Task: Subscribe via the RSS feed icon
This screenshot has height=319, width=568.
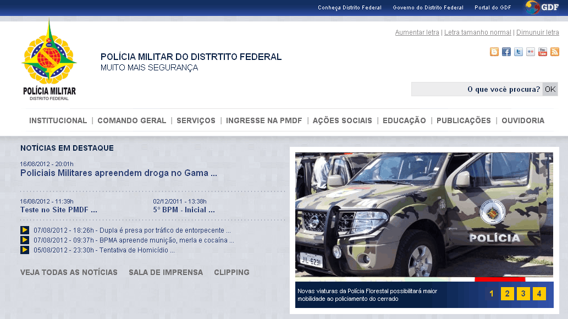Action: (x=555, y=52)
